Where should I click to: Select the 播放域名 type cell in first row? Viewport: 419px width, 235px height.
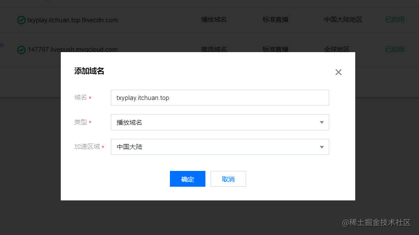pyautogui.click(x=214, y=20)
